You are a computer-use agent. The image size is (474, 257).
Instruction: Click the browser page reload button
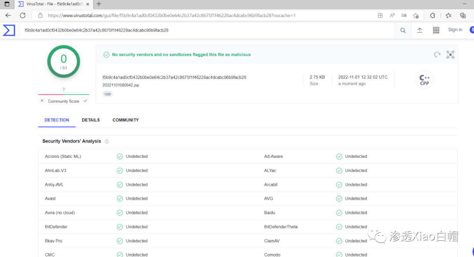click(22, 15)
